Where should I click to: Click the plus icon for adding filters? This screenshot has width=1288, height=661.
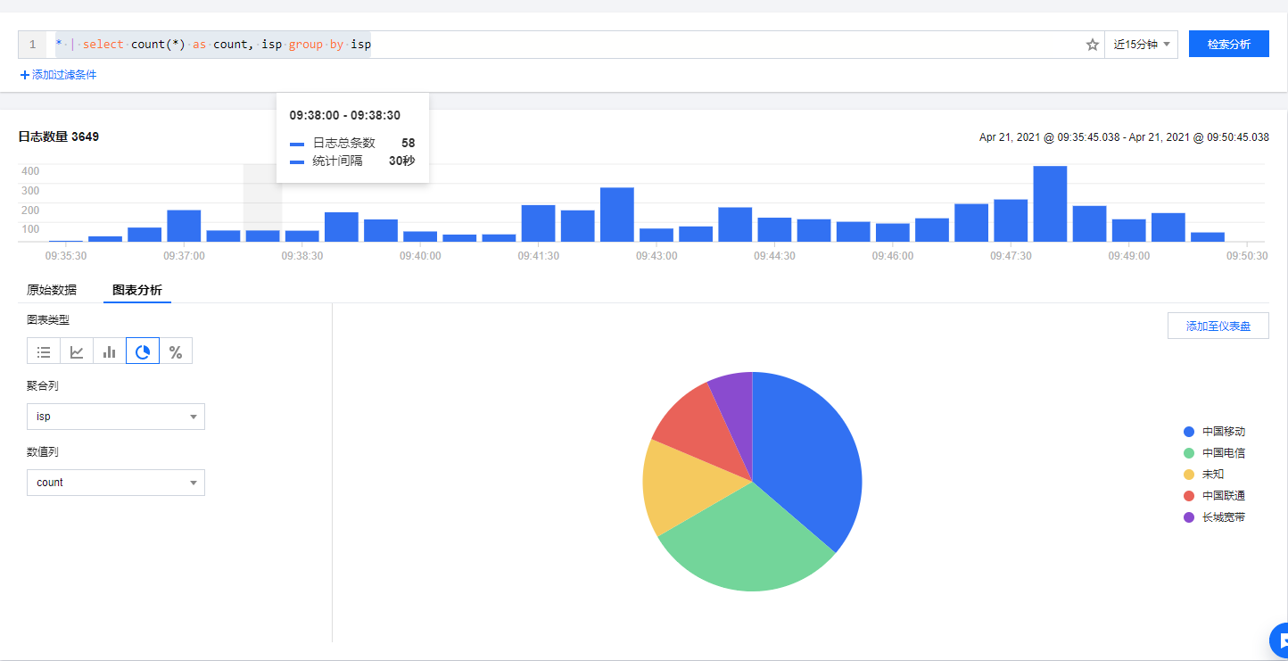click(25, 75)
